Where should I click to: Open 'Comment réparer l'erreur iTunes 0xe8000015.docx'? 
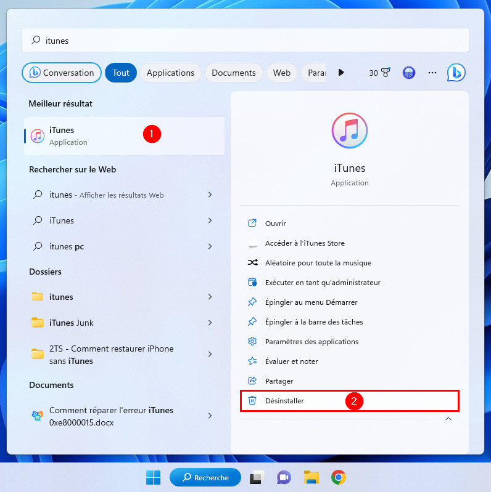point(124,416)
